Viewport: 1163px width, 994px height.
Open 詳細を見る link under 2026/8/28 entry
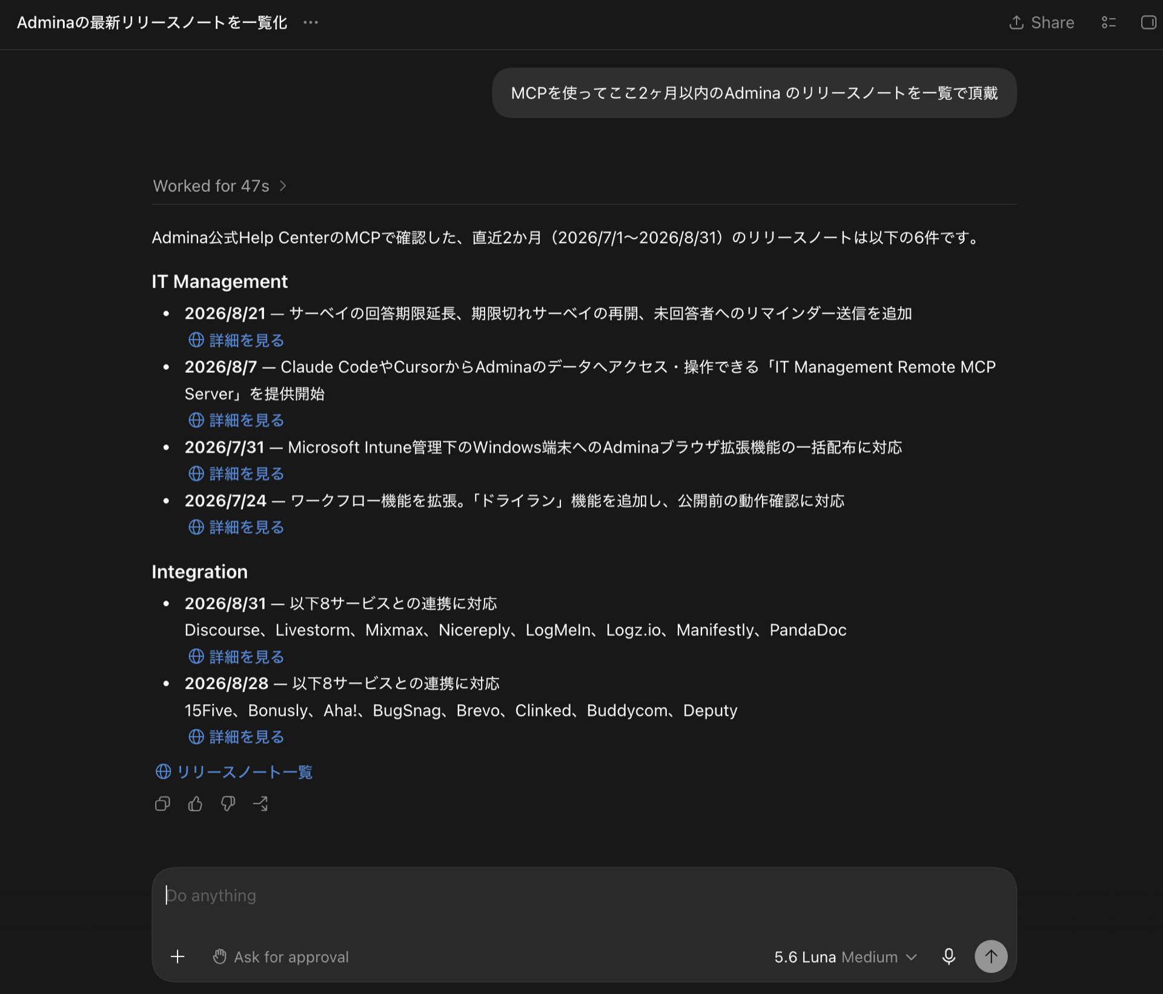pos(236,737)
